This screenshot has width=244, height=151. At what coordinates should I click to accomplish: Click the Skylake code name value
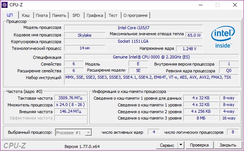coord(84,35)
